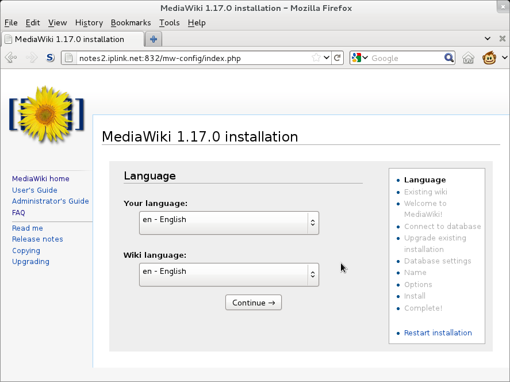Click the page identity icon in URL bar

pos(68,58)
